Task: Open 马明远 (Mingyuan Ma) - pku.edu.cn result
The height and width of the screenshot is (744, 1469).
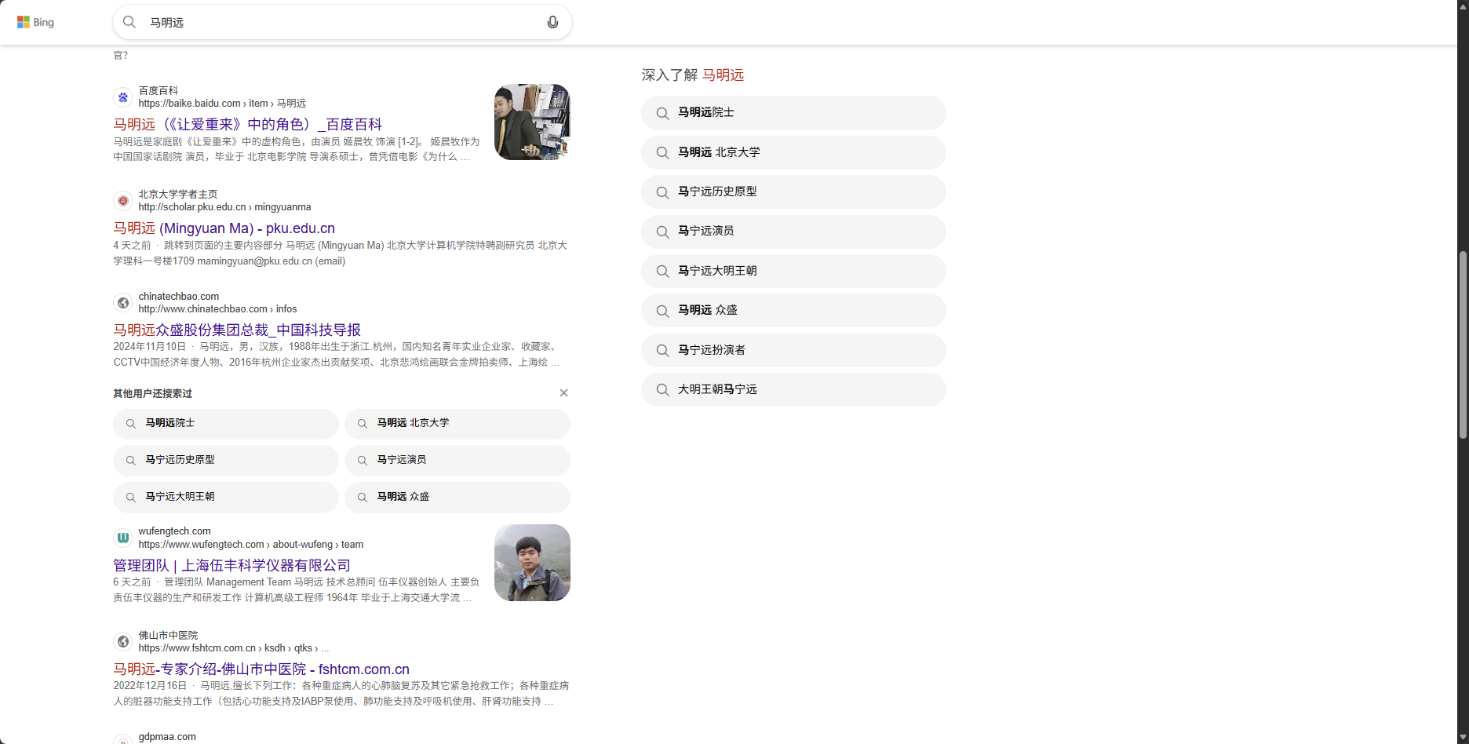Action: pos(224,228)
